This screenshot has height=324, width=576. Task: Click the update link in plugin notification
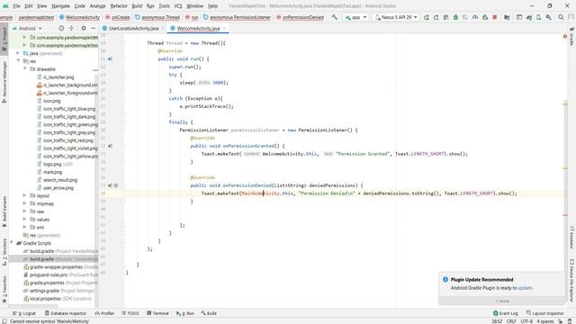tap(525, 288)
